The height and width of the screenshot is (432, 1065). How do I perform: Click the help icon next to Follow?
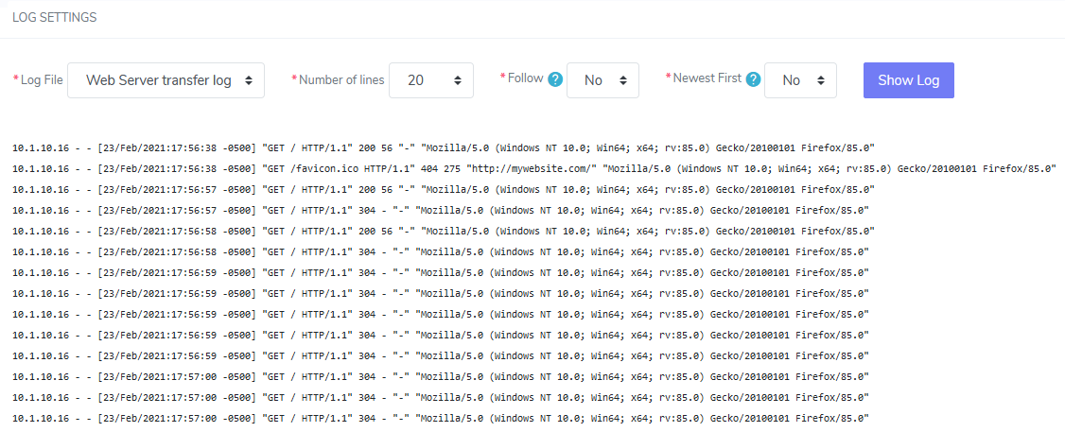pyautogui.click(x=555, y=79)
